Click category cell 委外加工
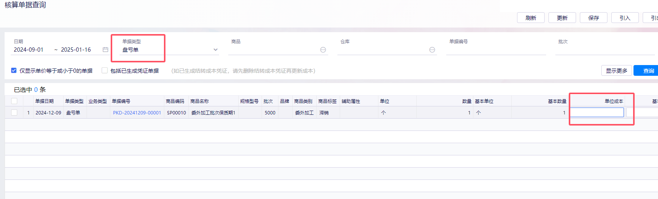The image size is (658, 199). point(304,113)
